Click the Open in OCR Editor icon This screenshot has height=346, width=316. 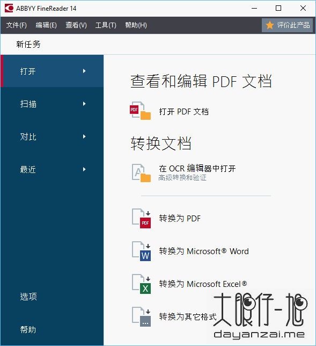click(x=141, y=173)
